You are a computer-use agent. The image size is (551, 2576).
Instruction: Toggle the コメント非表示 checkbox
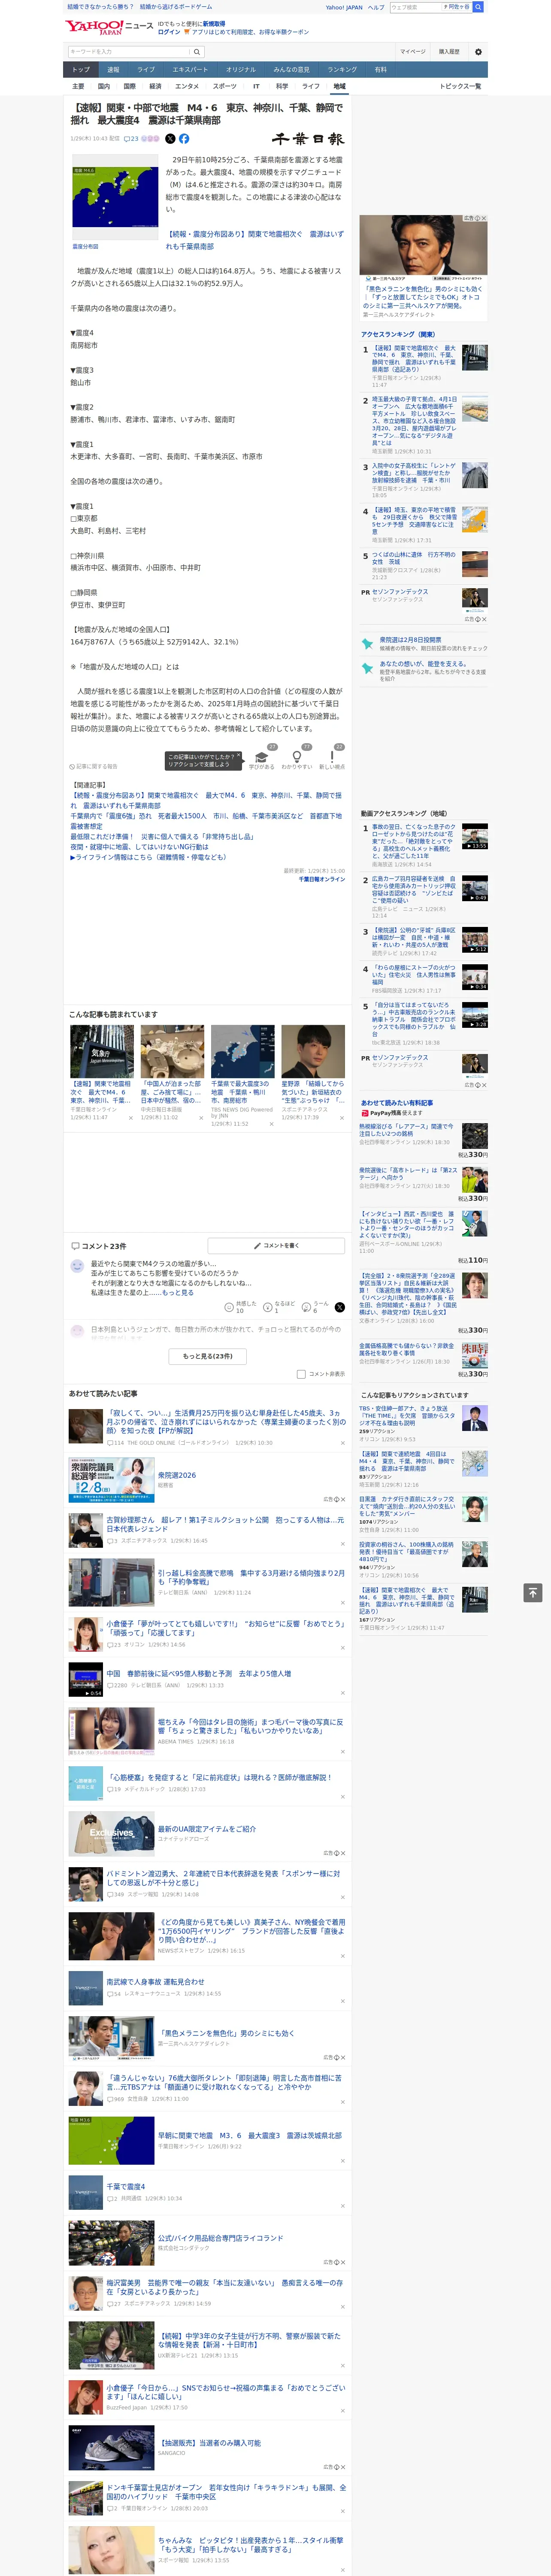click(x=301, y=1374)
